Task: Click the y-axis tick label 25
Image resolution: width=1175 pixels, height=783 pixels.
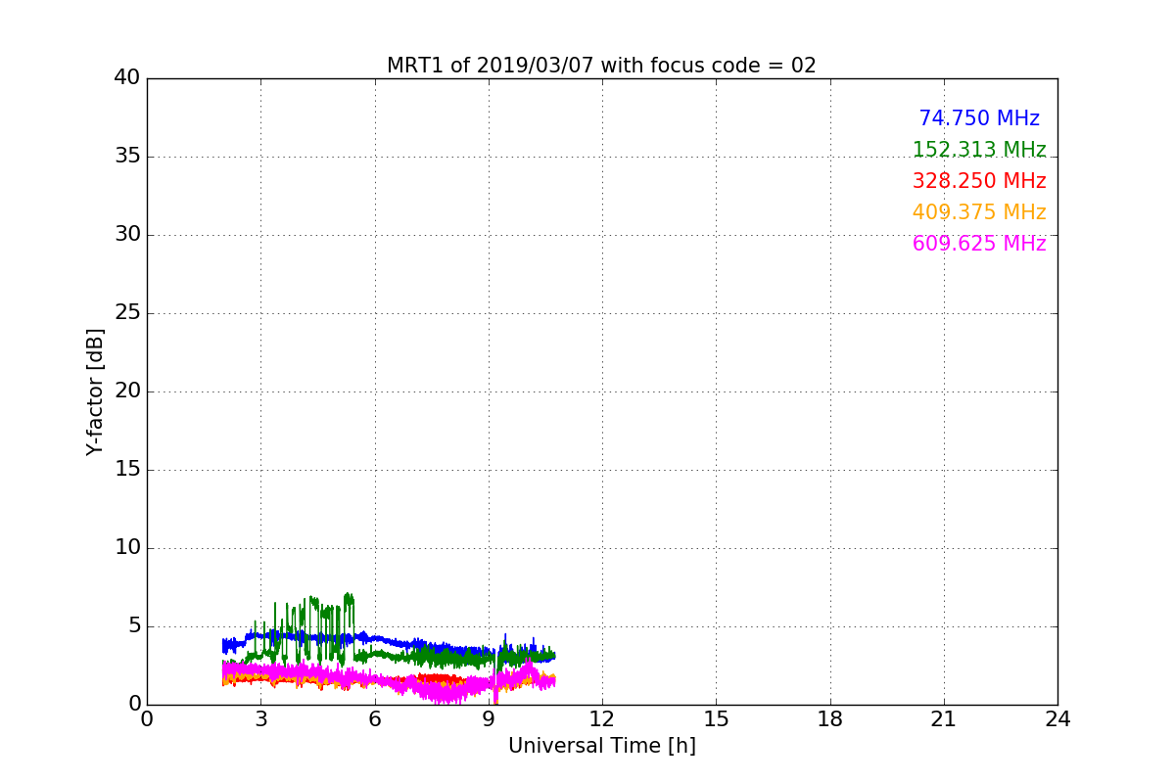Action: point(127,313)
